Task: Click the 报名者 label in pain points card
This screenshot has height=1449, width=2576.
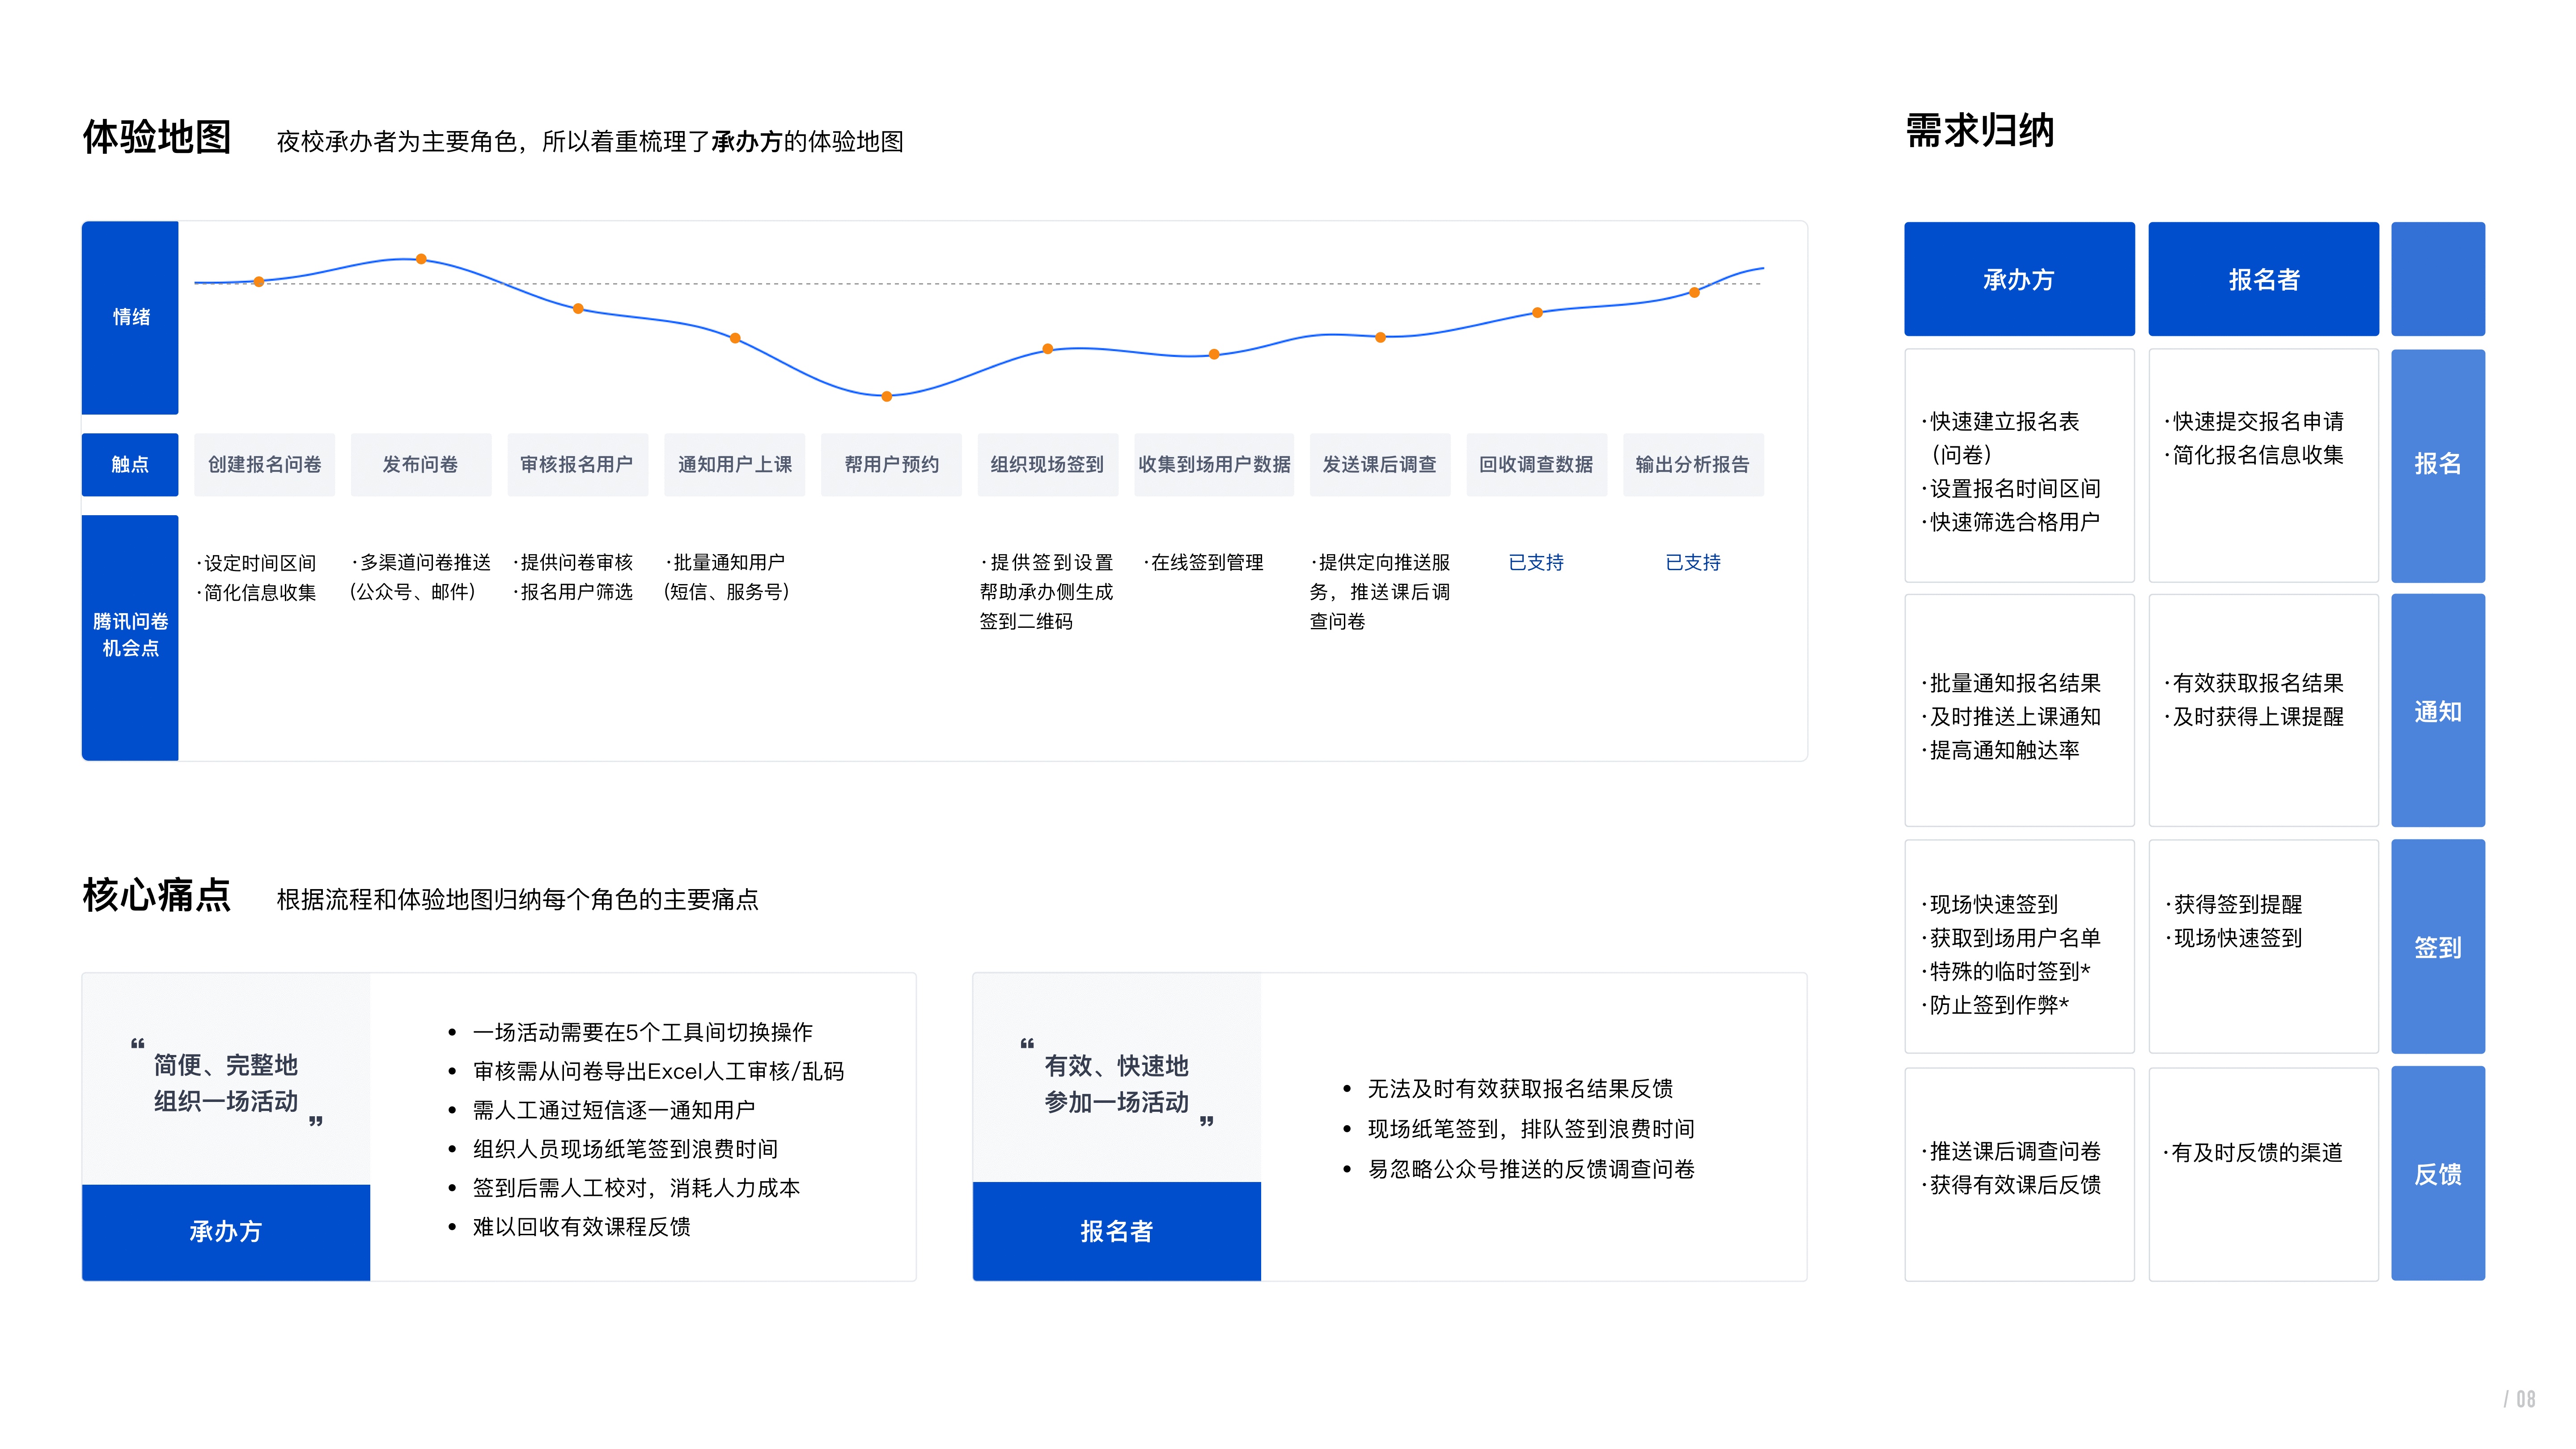Action: click(1116, 1231)
